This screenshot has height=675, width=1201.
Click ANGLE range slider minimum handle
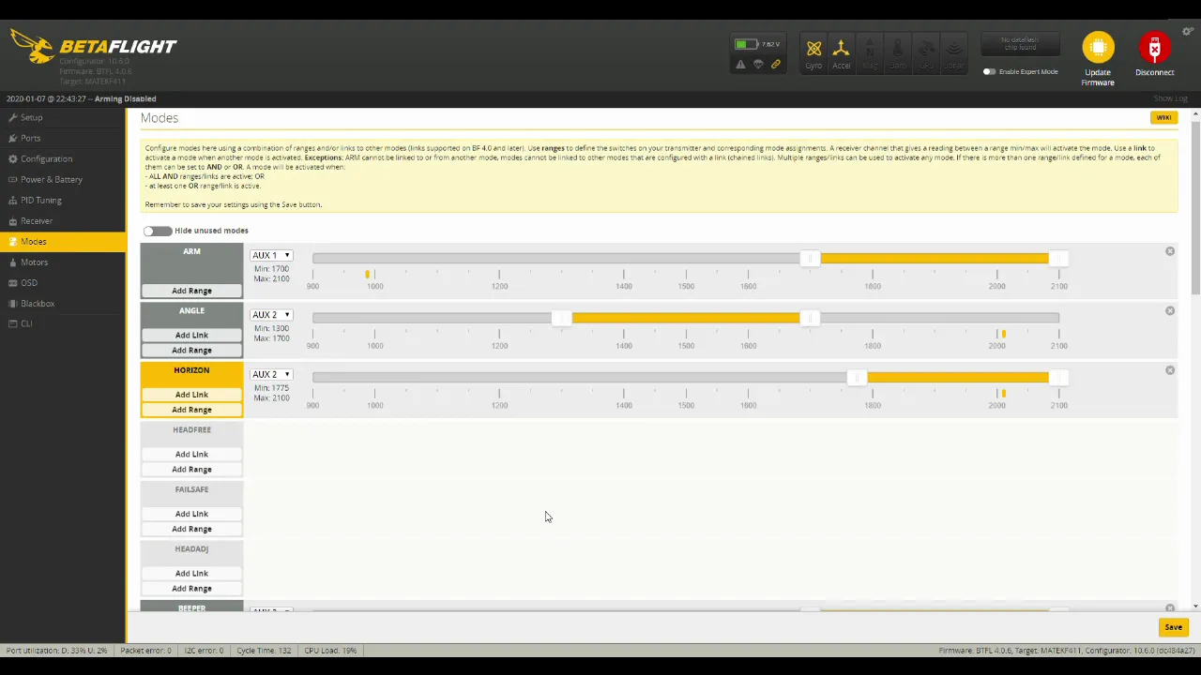pyautogui.click(x=561, y=318)
